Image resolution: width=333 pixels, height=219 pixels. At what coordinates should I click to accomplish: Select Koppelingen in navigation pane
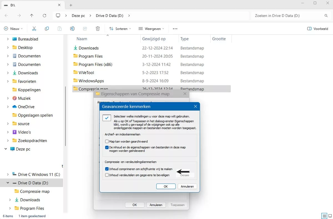tap(29, 90)
